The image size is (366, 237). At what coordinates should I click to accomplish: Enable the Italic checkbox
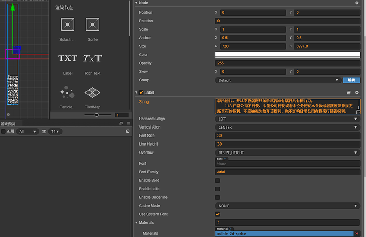[217, 189]
